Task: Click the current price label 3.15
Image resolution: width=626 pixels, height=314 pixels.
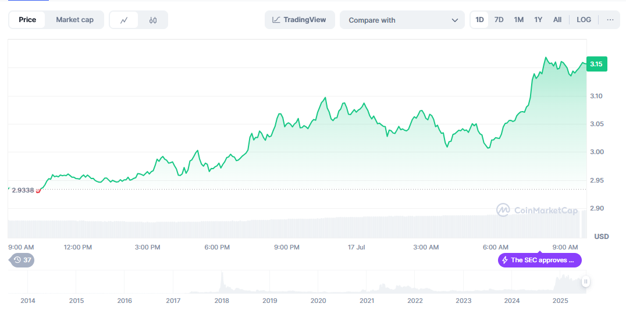Action: (x=596, y=64)
